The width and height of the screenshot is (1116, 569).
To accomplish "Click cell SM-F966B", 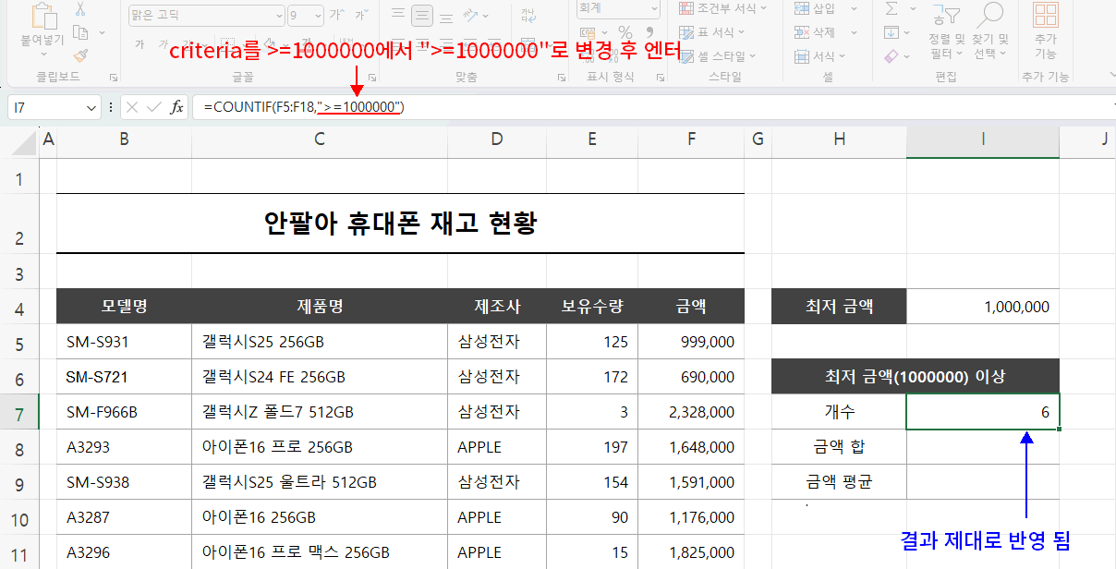I will [124, 412].
